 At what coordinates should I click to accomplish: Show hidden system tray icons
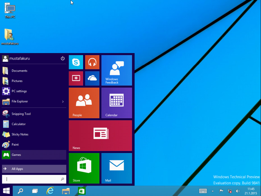point(212,191)
